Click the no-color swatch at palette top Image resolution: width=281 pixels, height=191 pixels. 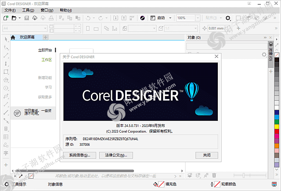[x=277, y=55]
